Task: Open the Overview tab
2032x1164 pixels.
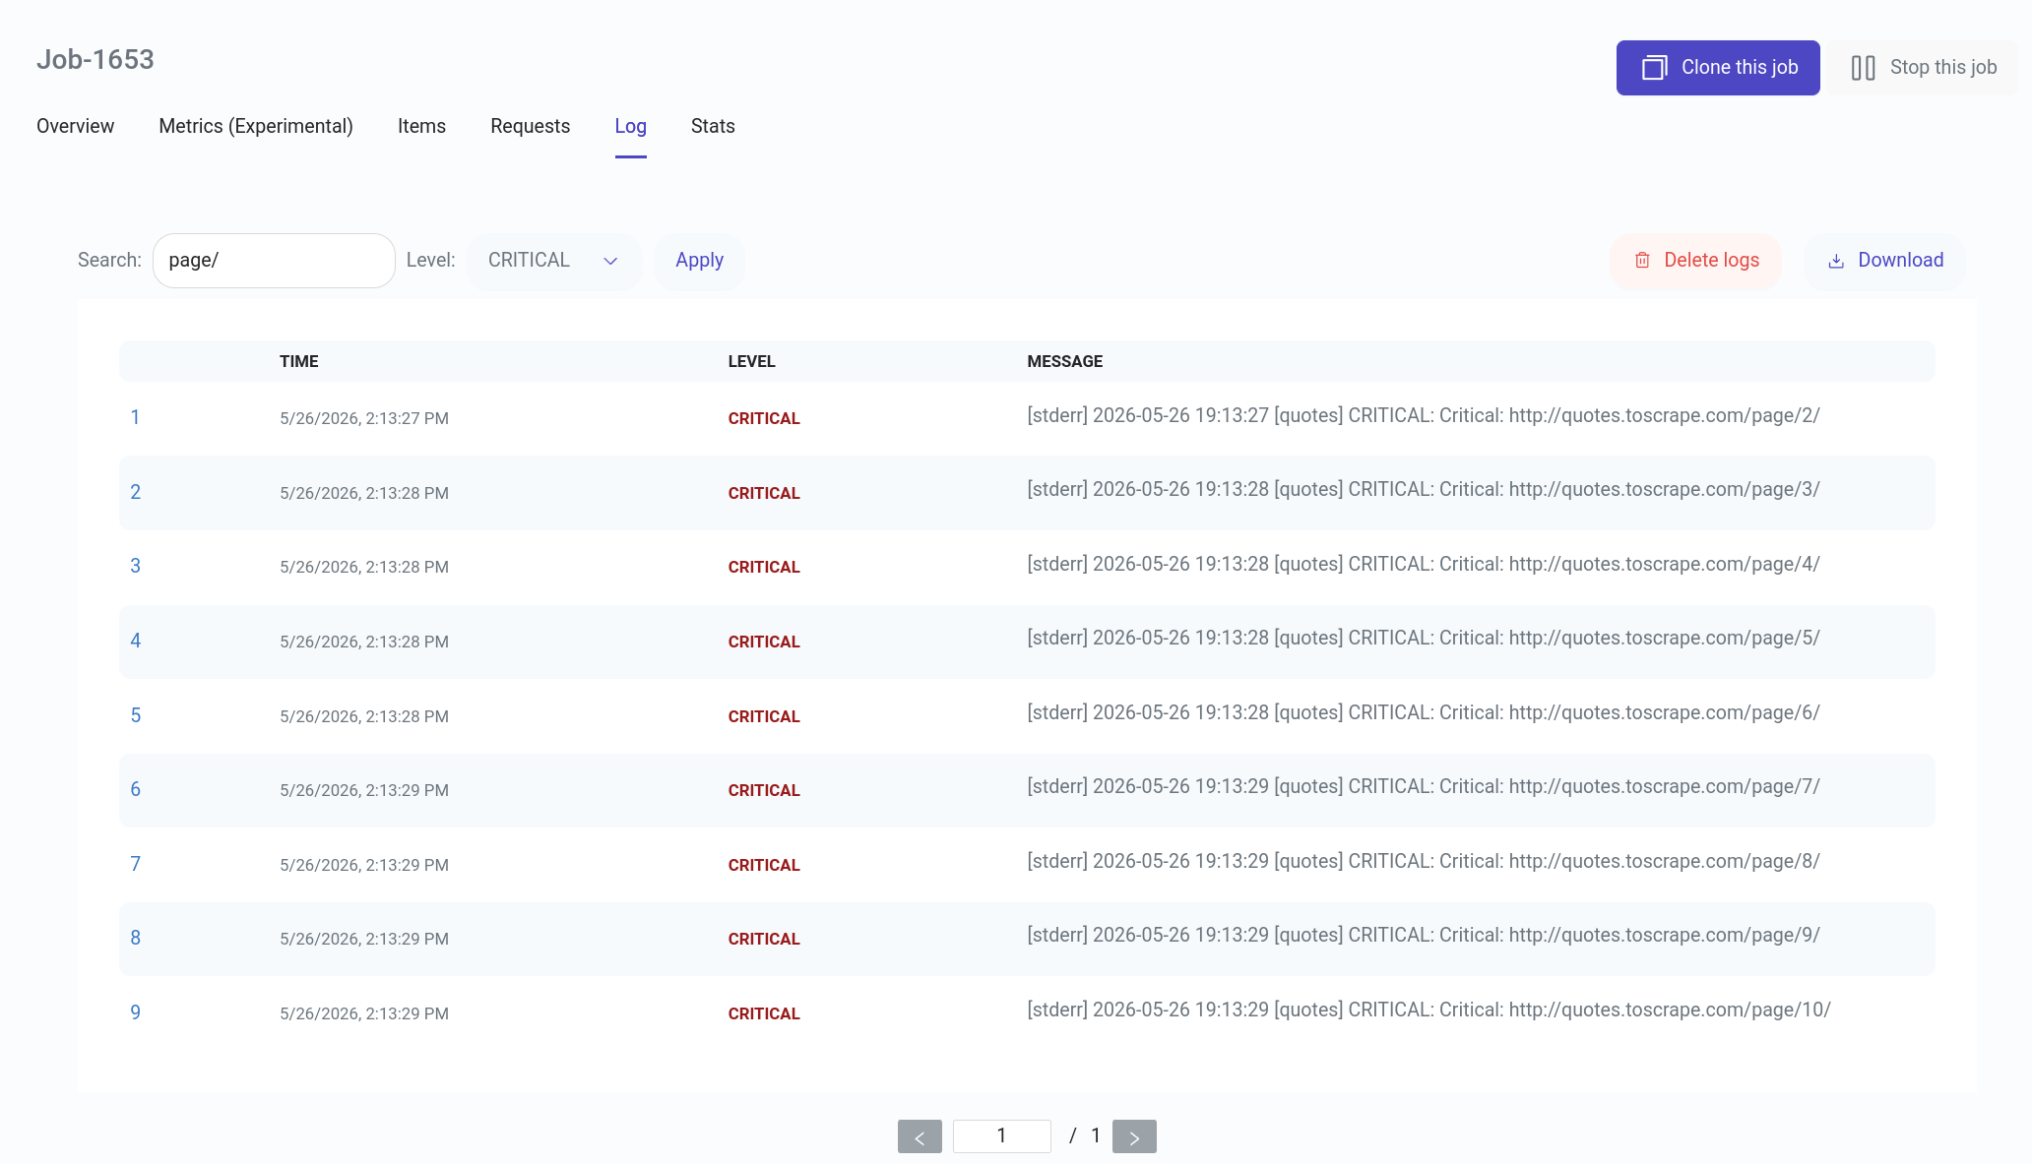Action: click(x=75, y=126)
